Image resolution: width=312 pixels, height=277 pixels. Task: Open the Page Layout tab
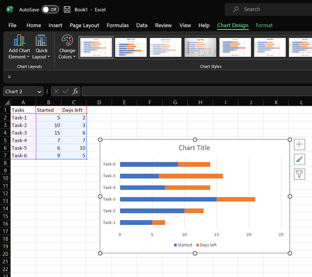84,25
